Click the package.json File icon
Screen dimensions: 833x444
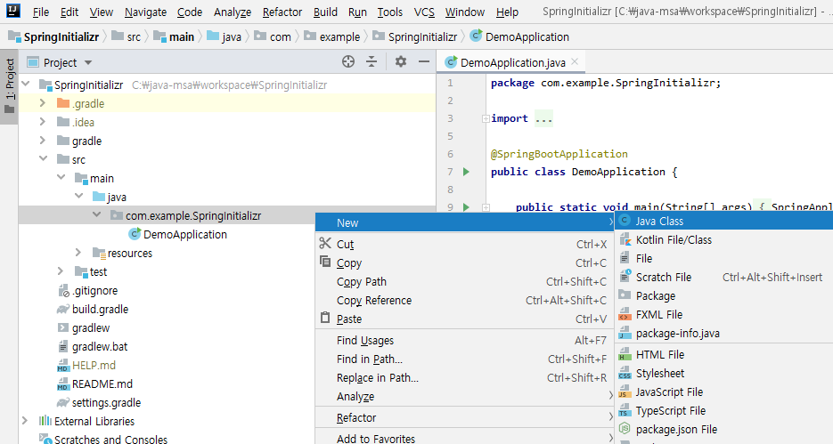(625, 429)
